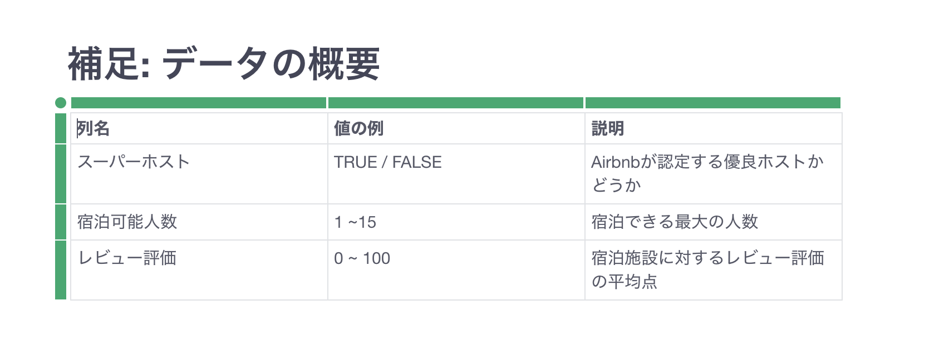
Task: Select the second column green header bar
Action: (x=456, y=103)
